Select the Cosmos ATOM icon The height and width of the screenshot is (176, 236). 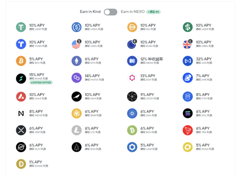click(x=132, y=97)
